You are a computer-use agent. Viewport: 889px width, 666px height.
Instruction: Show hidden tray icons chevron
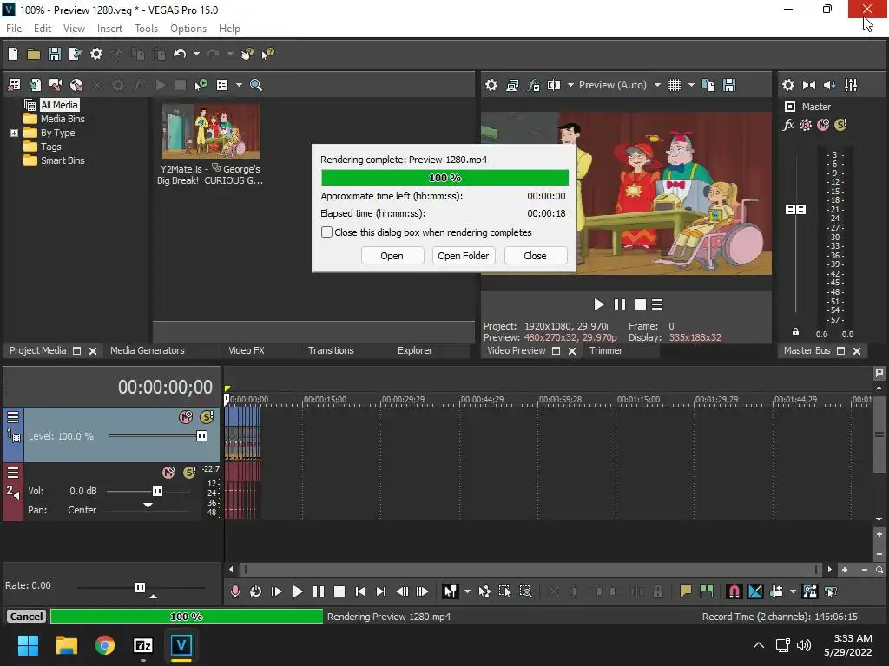[x=758, y=645]
